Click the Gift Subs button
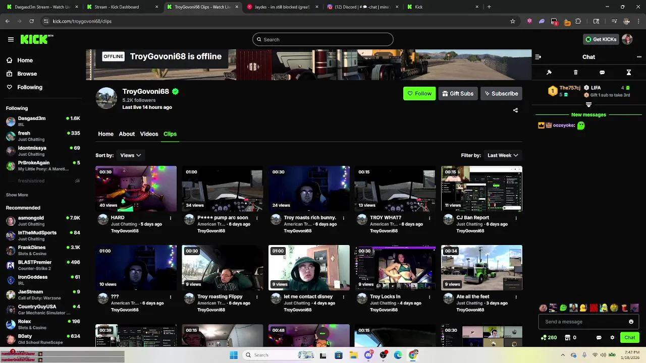Image resolution: width=646 pixels, height=363 pixels. tap(458, 93)
